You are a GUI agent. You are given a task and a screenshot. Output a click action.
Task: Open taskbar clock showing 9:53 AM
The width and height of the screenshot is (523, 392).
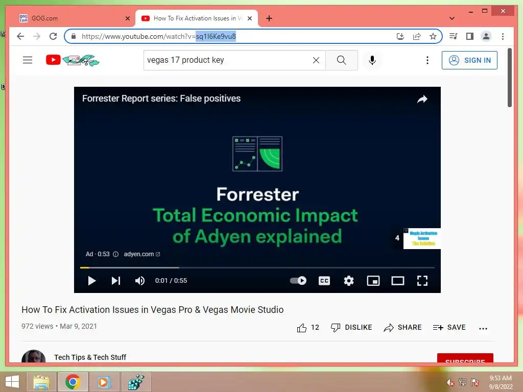pos(501,382)
